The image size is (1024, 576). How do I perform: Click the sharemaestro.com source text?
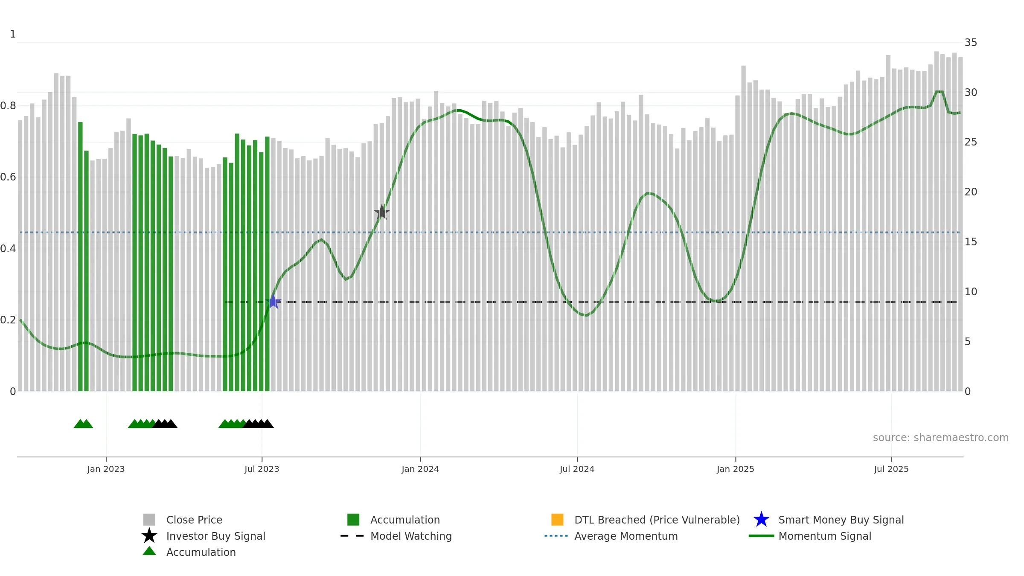941,438
